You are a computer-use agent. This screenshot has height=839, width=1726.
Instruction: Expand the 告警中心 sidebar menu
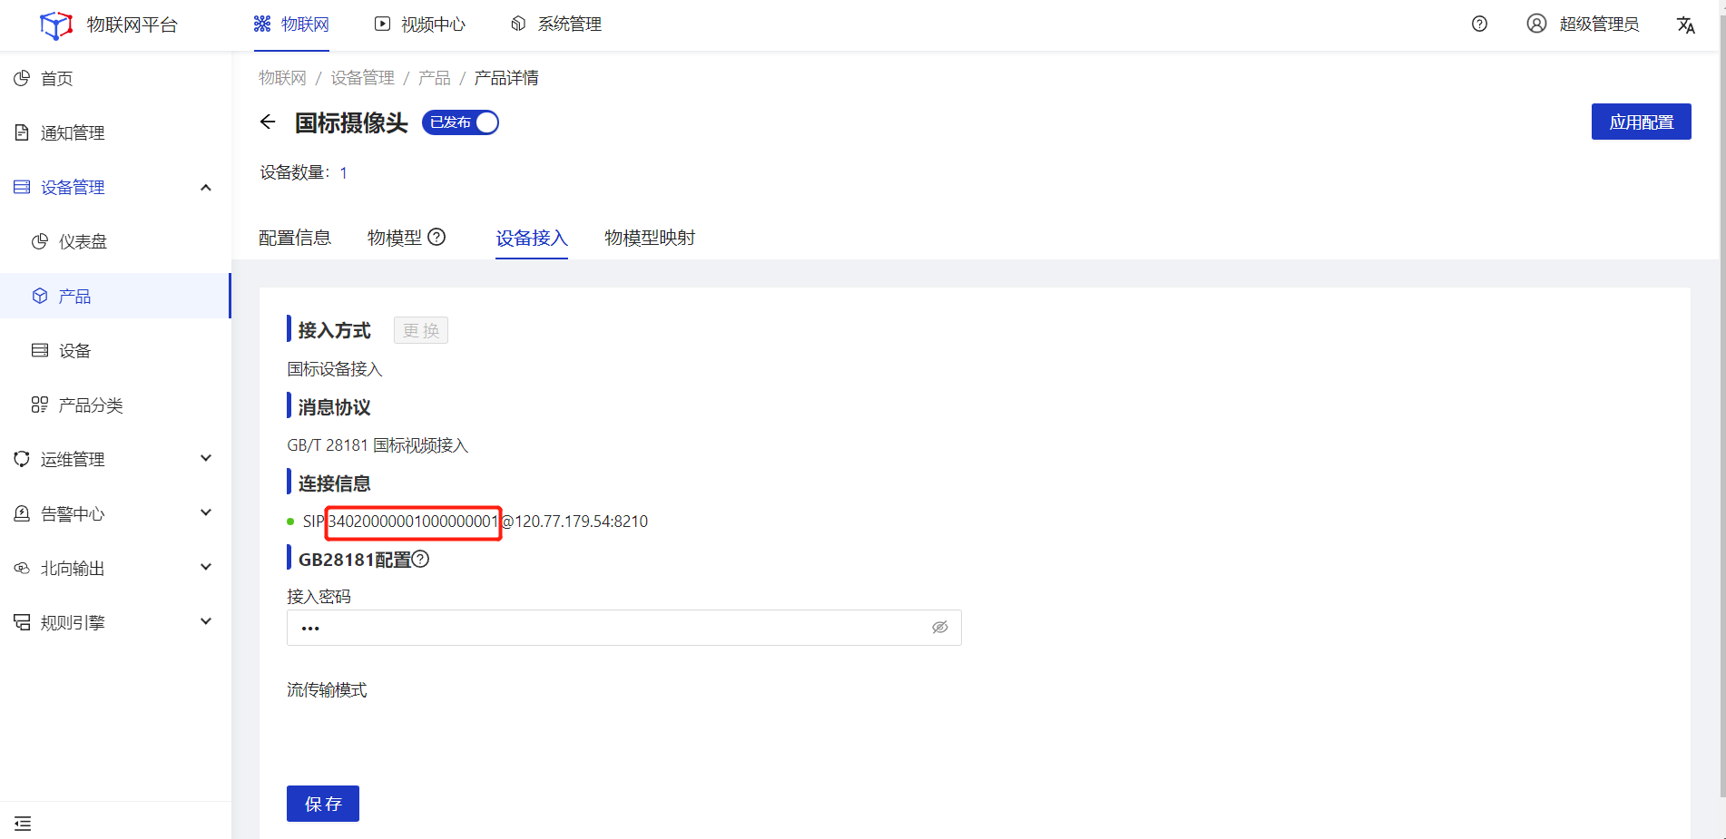[x=206, y=513]
